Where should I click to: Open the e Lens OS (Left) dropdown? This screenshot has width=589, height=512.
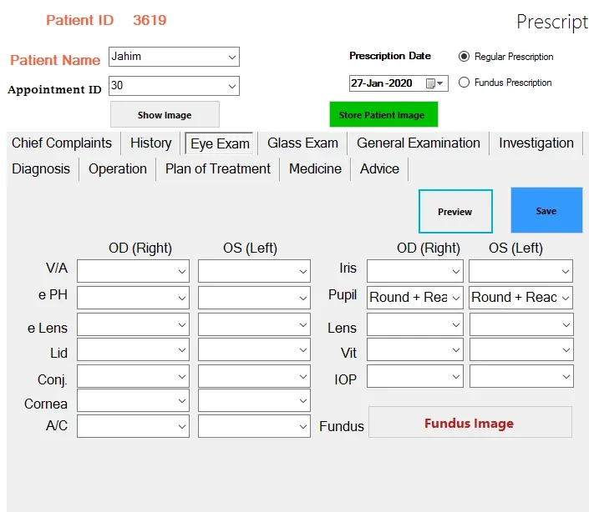[x=254, y=324]
